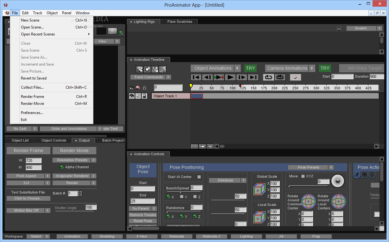Click the largest timeline zoom mountain icon
This screenshot has height=242, width=389.
pyautogui.click(x=210, y=146)
